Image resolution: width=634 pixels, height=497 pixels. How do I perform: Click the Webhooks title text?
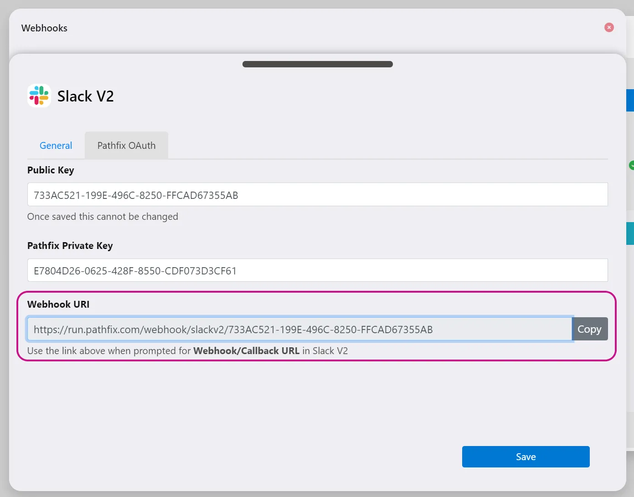(44, 28)
